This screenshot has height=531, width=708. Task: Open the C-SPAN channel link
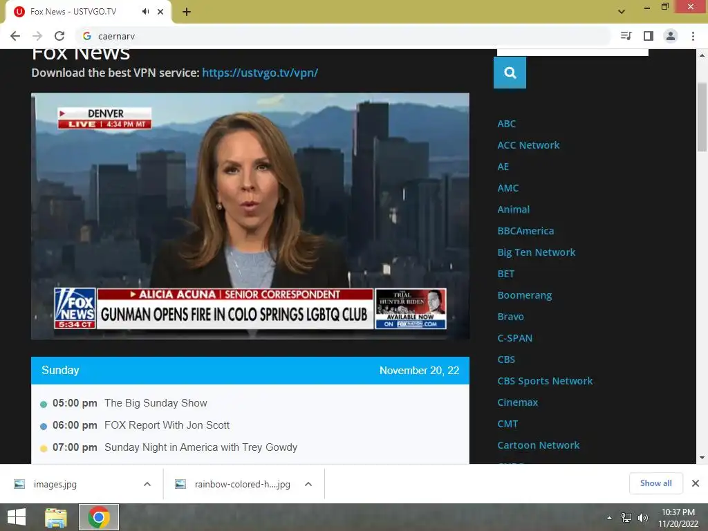click(x=514, y=338)
